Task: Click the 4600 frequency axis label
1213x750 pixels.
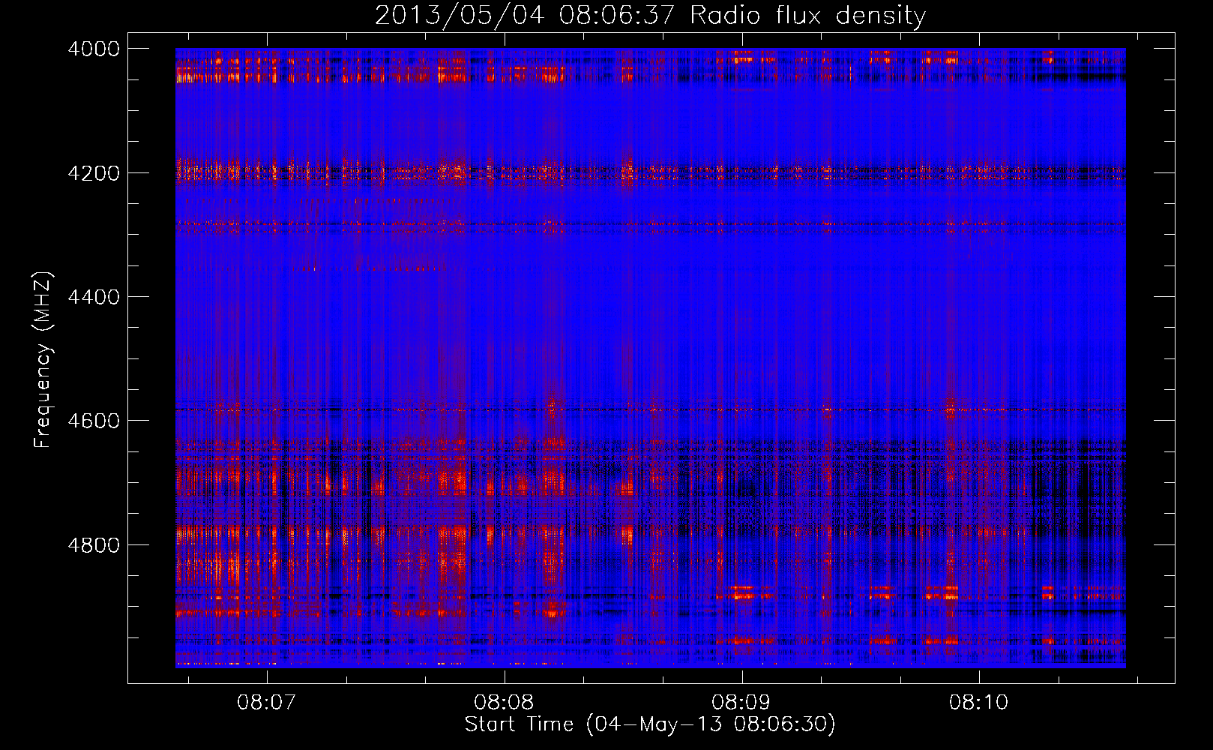Action: (94, 421)
